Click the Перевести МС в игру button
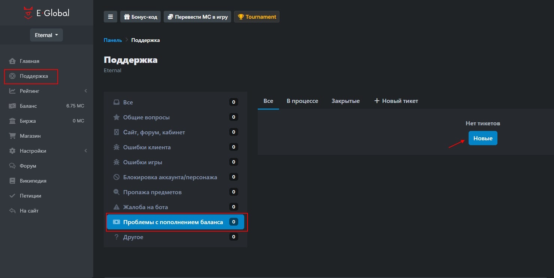 coord(197,17)
